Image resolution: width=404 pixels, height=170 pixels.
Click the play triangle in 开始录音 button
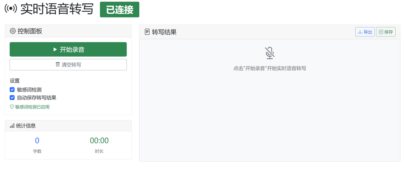coord(55,49)
